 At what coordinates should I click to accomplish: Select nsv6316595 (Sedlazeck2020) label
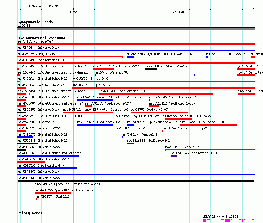41,165
